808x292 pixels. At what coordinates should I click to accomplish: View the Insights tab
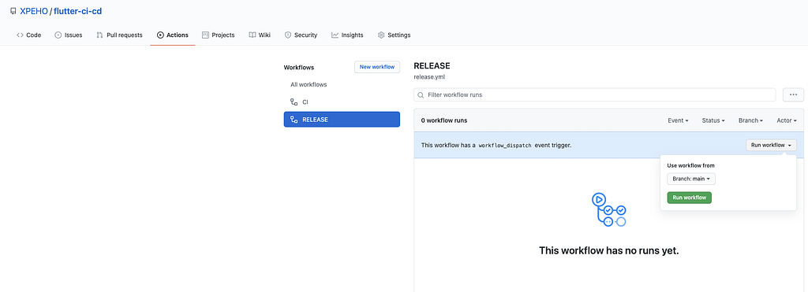[x=347, y=35]
